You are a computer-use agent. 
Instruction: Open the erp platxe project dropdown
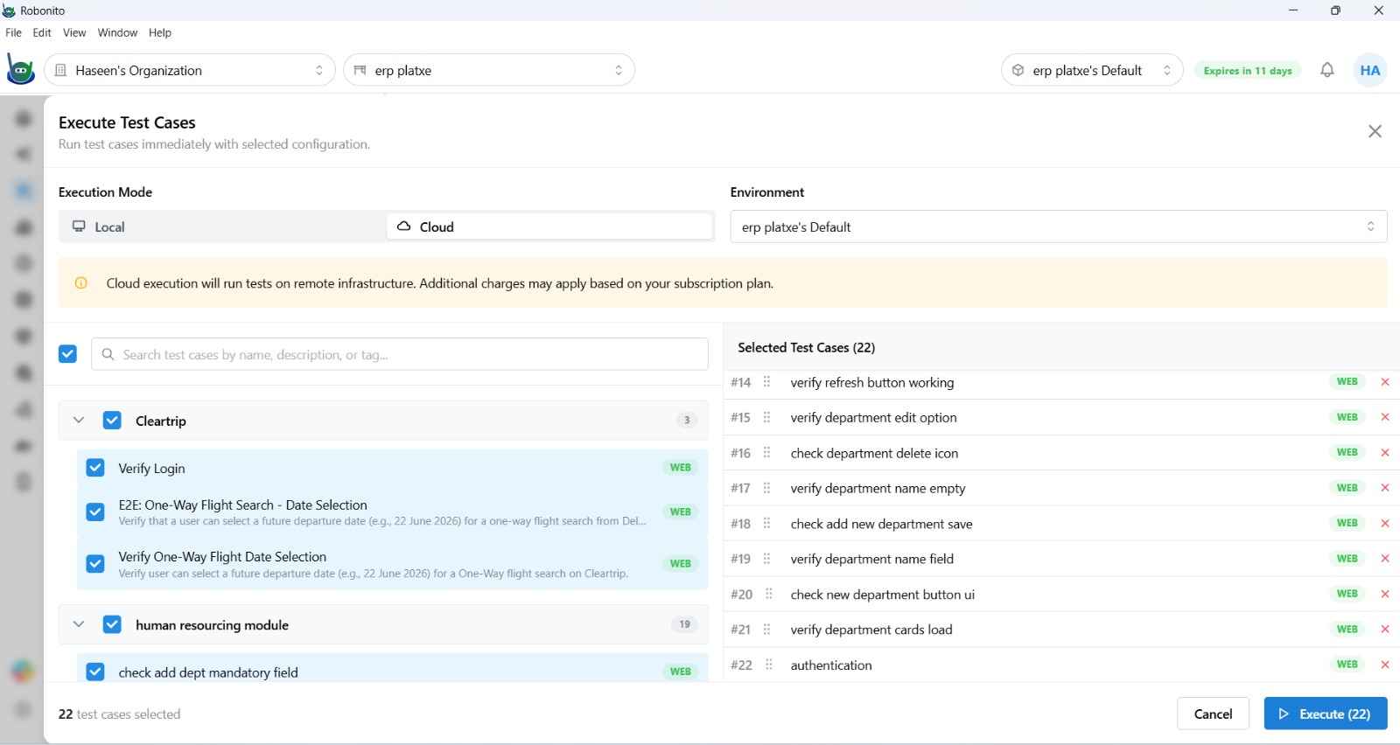point(489,70)
